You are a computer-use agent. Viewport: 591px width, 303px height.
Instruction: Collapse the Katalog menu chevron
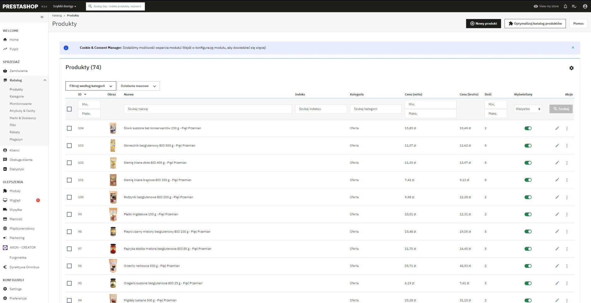(x=45, y=80)
